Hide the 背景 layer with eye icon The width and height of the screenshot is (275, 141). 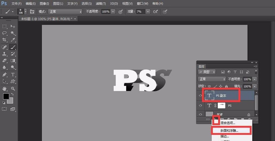tap(201, 115)
